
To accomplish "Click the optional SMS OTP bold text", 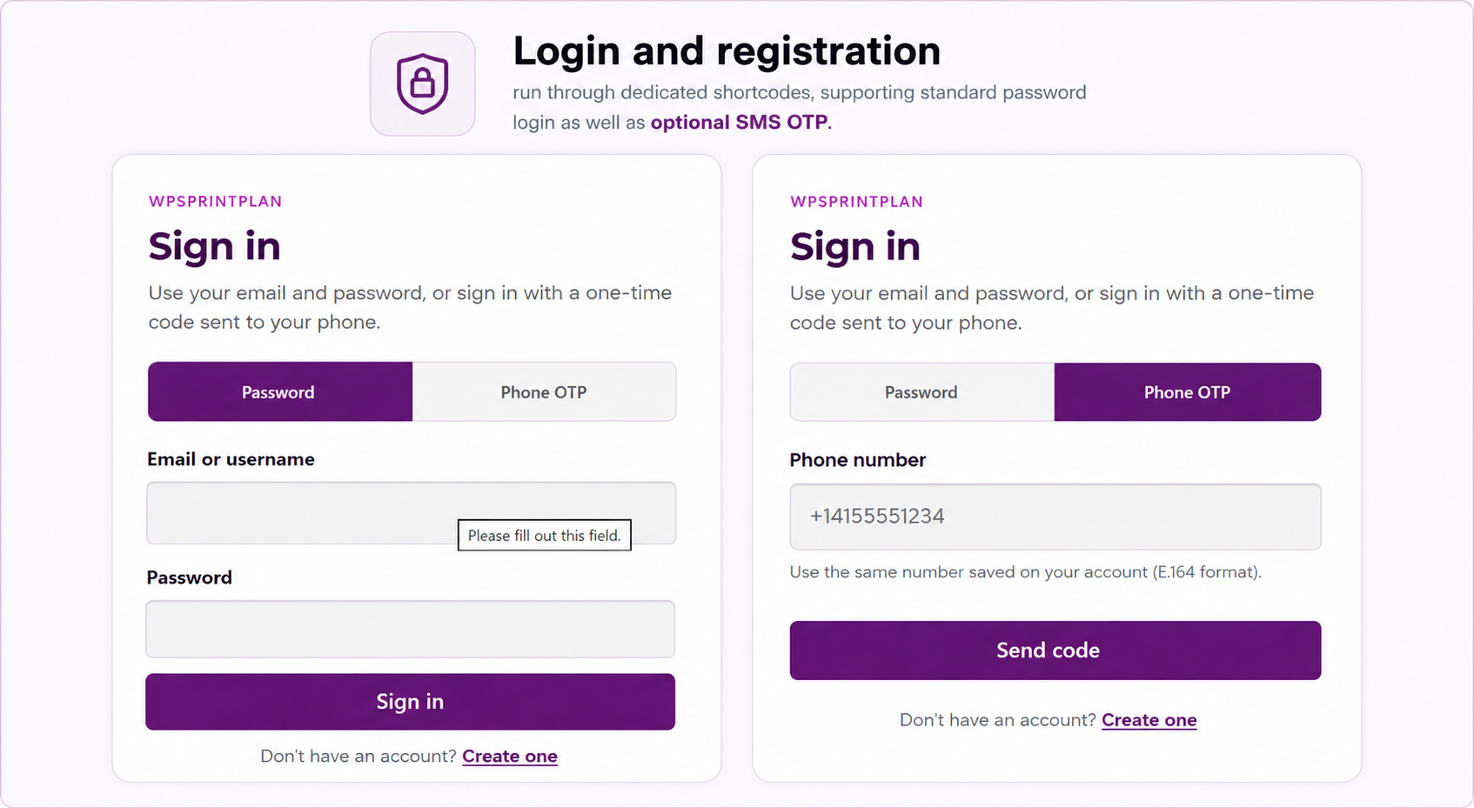I will (x=740, y=123).
